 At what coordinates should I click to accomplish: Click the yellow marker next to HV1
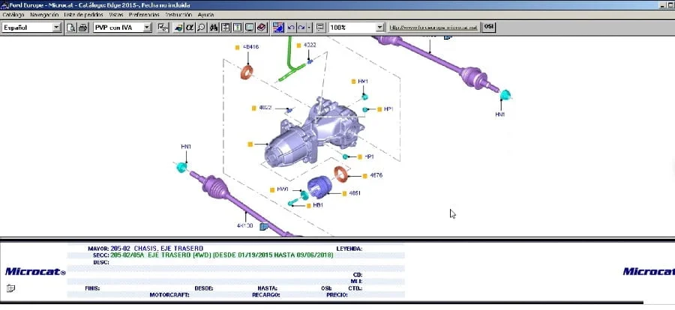[x=353, y=82]
